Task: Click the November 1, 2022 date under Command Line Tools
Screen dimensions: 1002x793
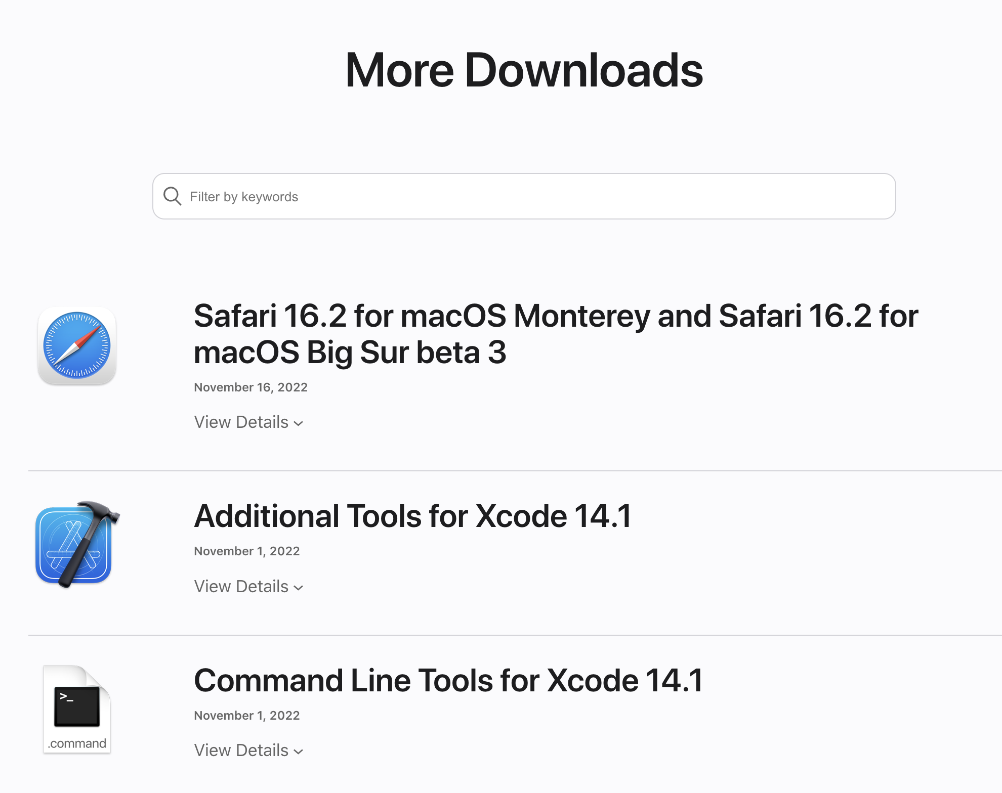Action: [247, 716]
